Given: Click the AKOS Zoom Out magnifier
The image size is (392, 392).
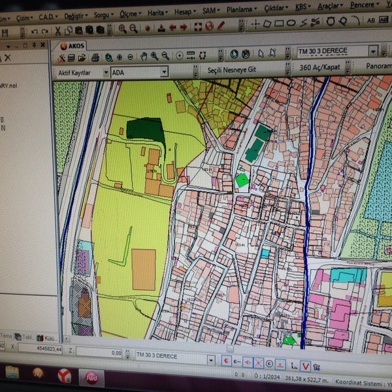Looking at the screenshot, I should pyautogui.click(x=165, y=56).
